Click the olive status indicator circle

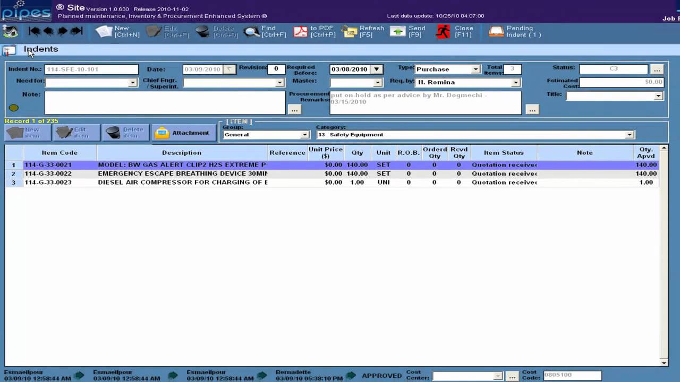14,108
